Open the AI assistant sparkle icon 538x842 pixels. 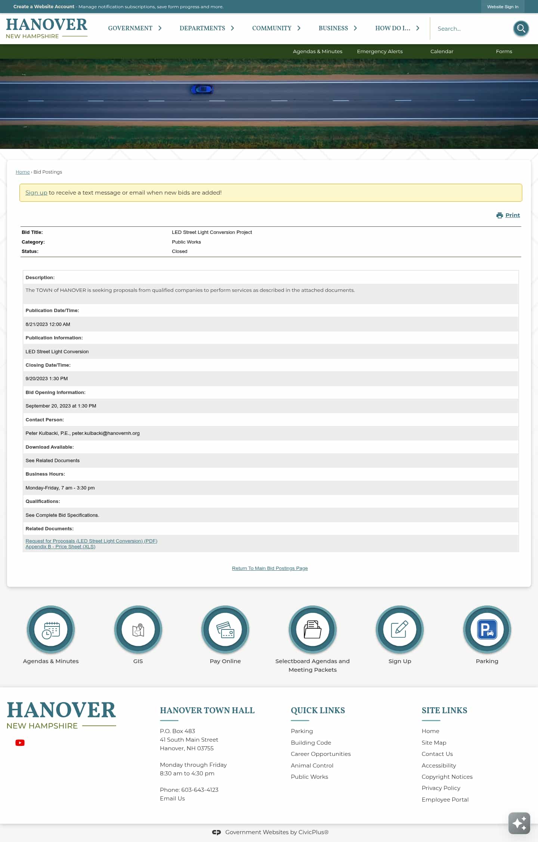point(519,823)
